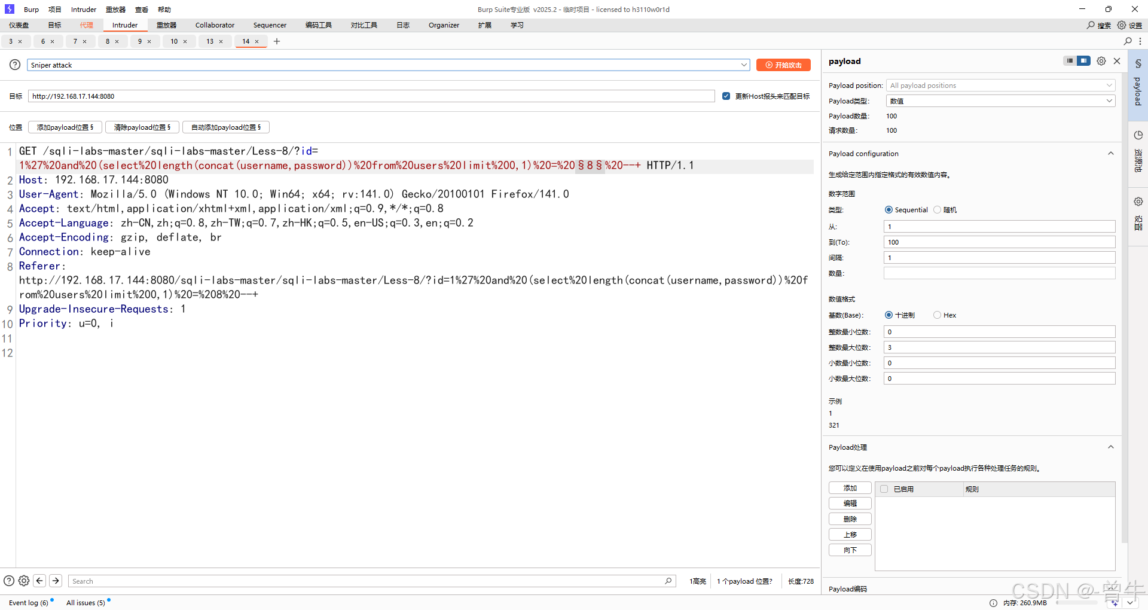Switch to Collaborator tab

coord(215,25)
